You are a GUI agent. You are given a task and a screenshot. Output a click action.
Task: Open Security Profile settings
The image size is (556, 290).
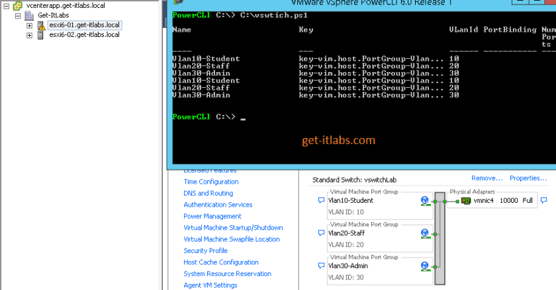pos(205,251)
